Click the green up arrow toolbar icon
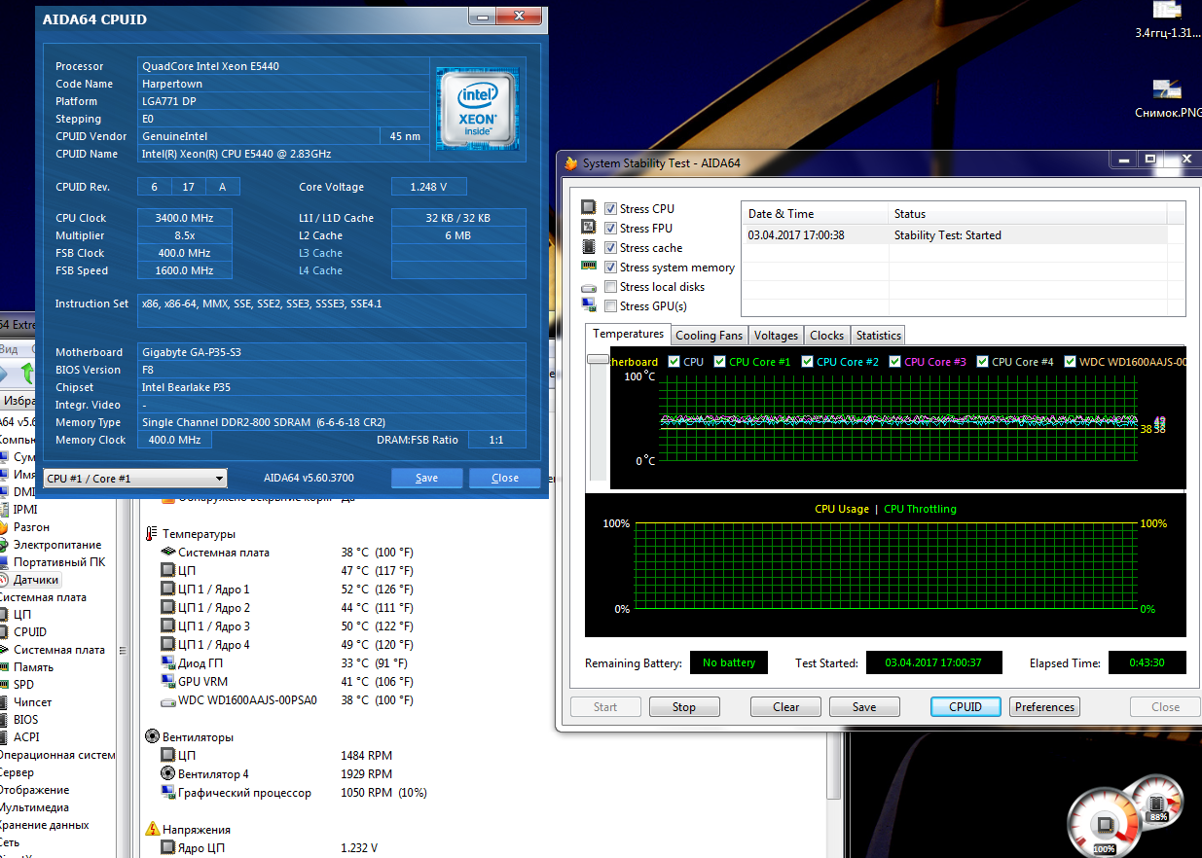Image resolution: width=1202 pixels, height=858 pixels. pyautogui.click(x=26, y=373)
